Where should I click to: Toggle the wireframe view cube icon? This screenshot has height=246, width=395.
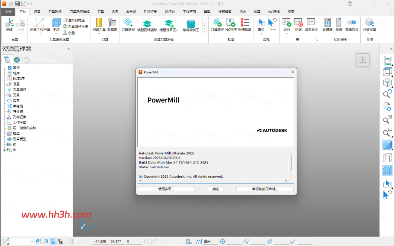click(x=387, y=158)
